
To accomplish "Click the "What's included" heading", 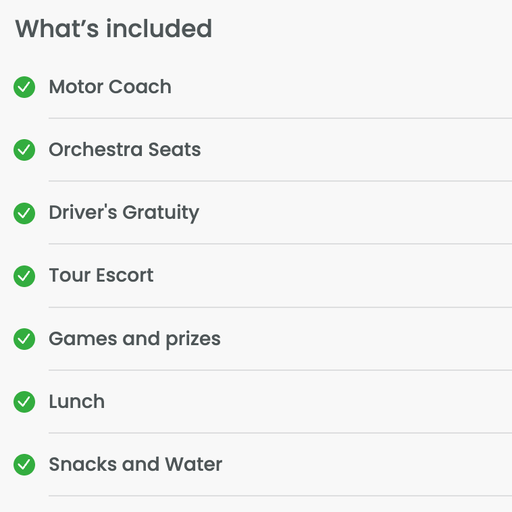I will pyautogui.click(x=113, y=29).
